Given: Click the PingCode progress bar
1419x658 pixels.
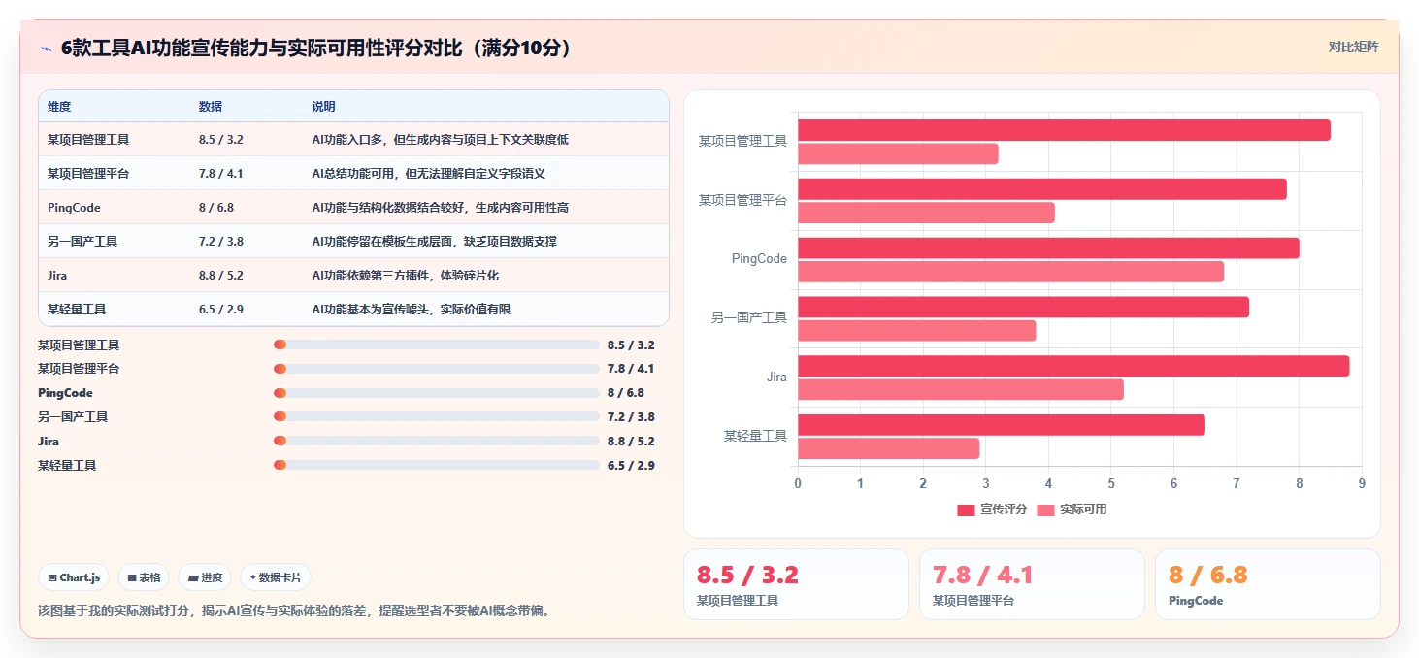Looking at the screenshot, I should [x=437, y=393].
